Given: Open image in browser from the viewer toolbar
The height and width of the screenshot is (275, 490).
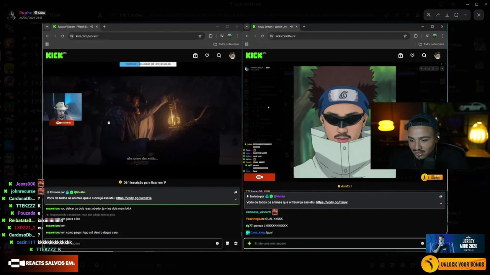Looking at the screenshot, I should tap(456, 15).
